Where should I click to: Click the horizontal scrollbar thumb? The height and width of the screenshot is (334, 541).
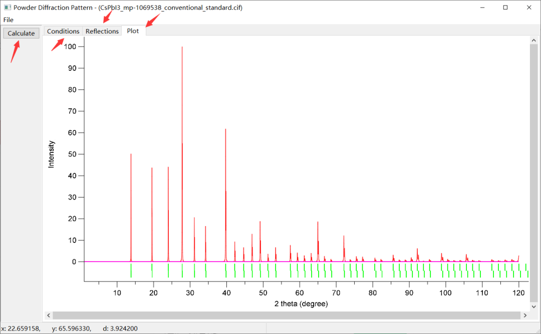click(287, 315)
